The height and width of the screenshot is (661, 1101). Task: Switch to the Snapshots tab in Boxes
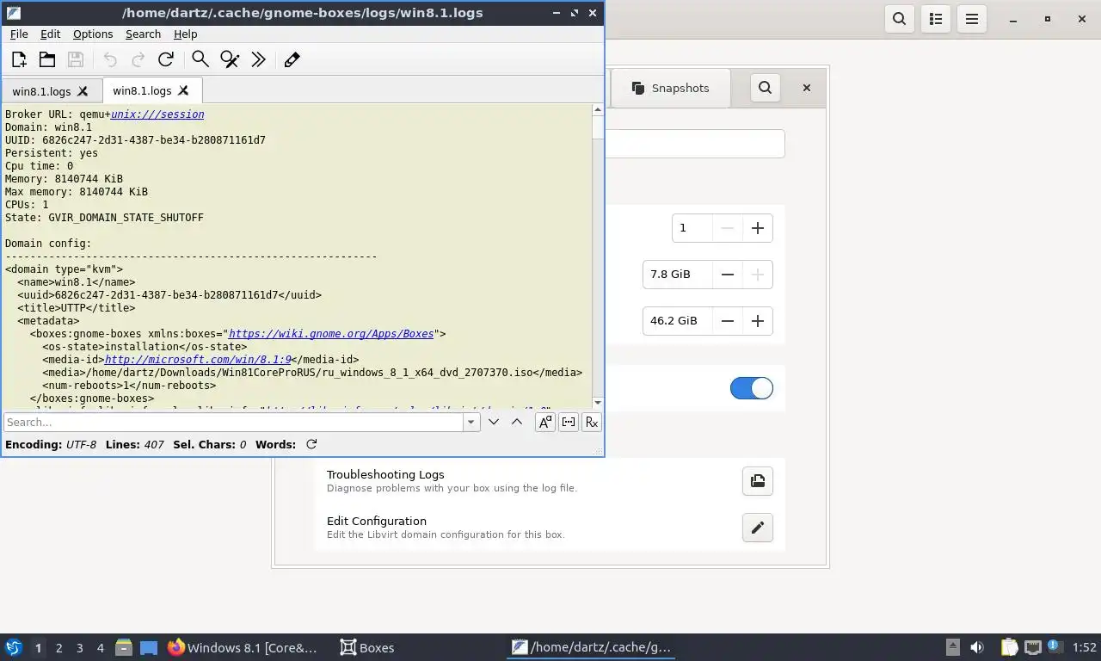tap(671, 88)
